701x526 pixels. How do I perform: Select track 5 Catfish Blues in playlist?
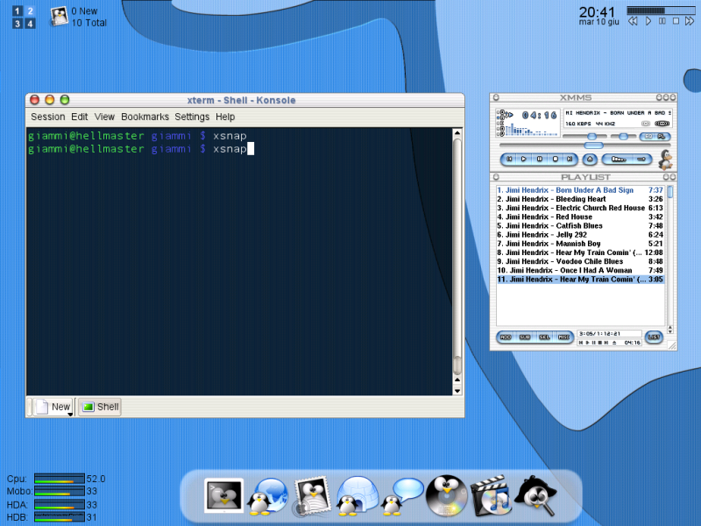[x=580, y=226]
